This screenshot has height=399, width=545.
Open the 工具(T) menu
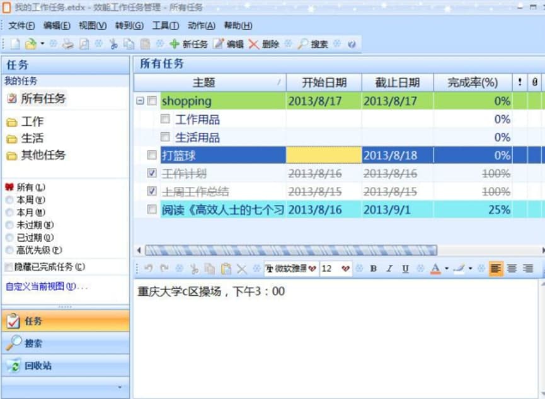tap(166, 25)
